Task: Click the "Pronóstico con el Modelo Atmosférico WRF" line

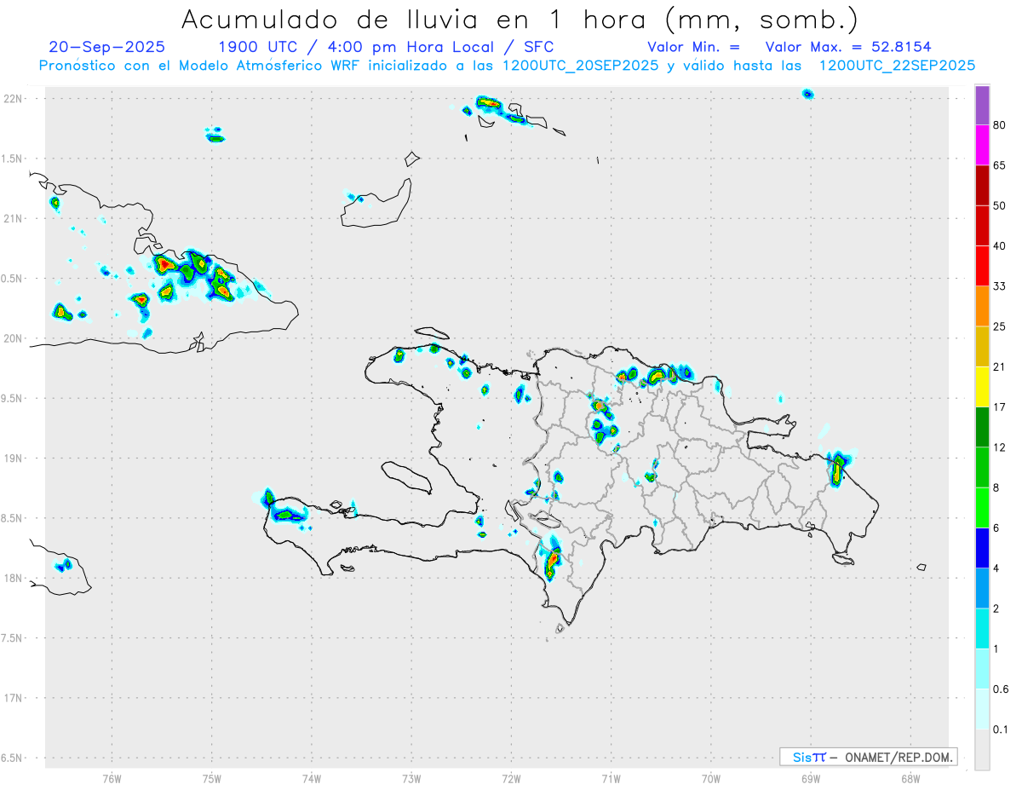Action: coord(506,66)
